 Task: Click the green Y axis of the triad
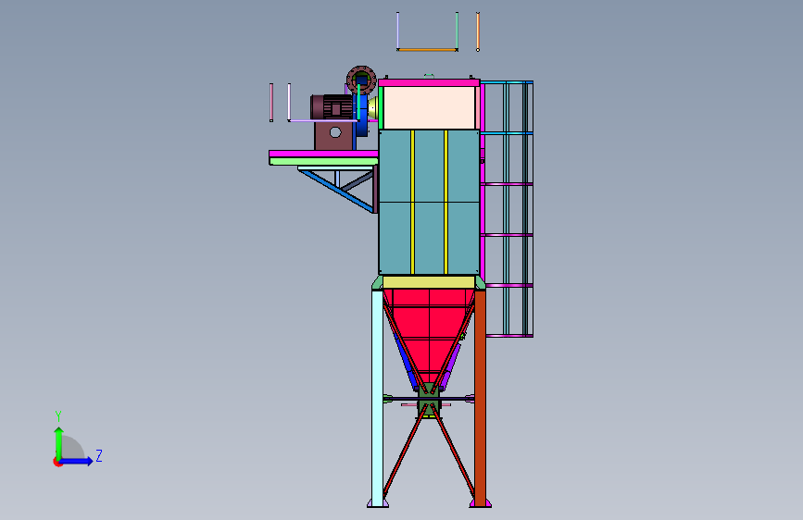59,443
